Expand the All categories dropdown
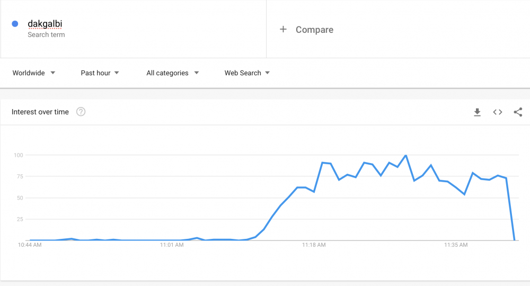Viewport: 530px width, 286px height. [x=172, y=73]
